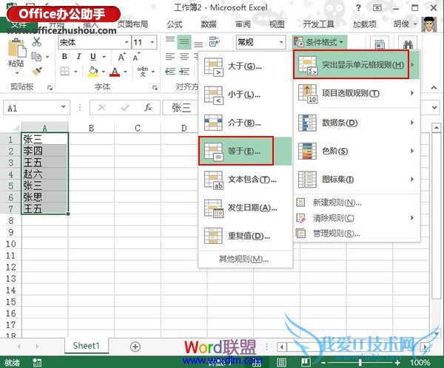Click the zoom in plus button
Screen dimensions: 444x368
(398, 363)
